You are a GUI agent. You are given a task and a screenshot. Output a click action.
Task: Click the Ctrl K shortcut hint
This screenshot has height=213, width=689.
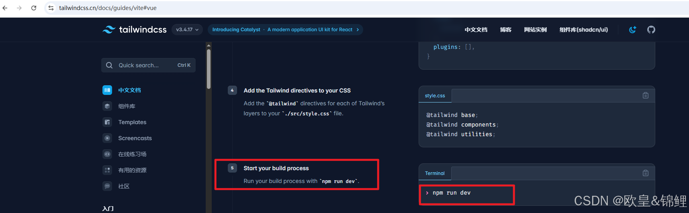pyautogui.click(x=184, y=65)
